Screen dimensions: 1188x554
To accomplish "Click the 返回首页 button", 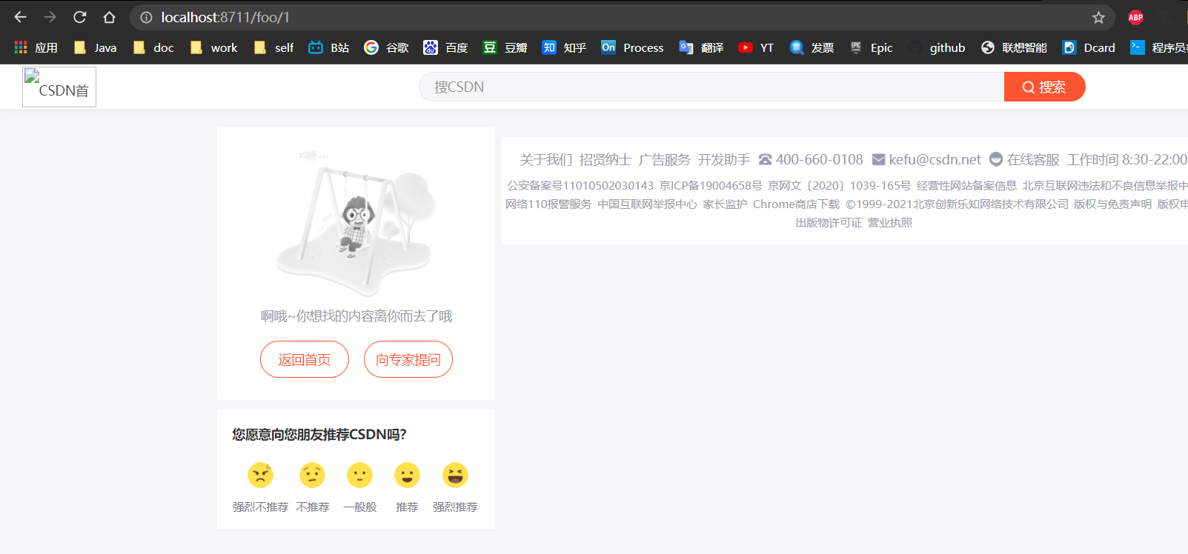I will [305, 359].
